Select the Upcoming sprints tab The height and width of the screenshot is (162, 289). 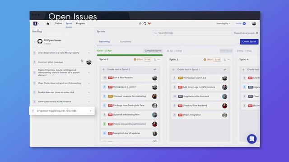[104, 42]
